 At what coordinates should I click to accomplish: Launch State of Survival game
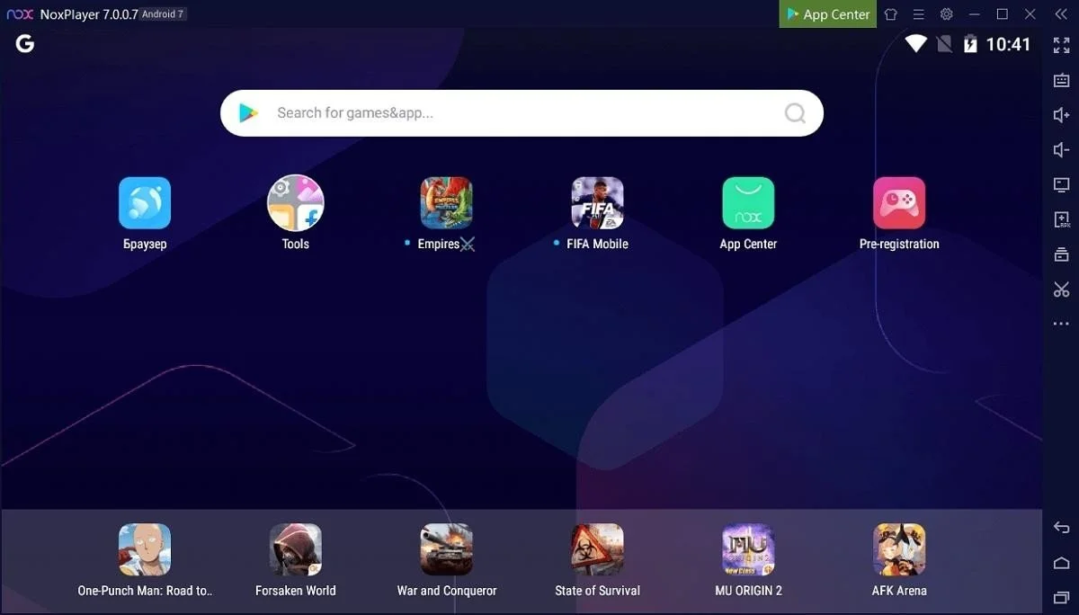coord(598,549)
